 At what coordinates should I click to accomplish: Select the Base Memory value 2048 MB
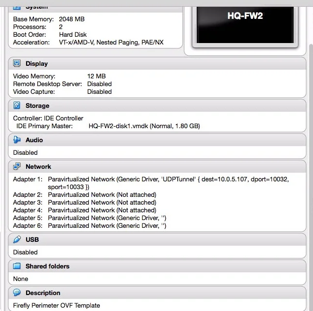pyautogui.click(x=72, y=19)
